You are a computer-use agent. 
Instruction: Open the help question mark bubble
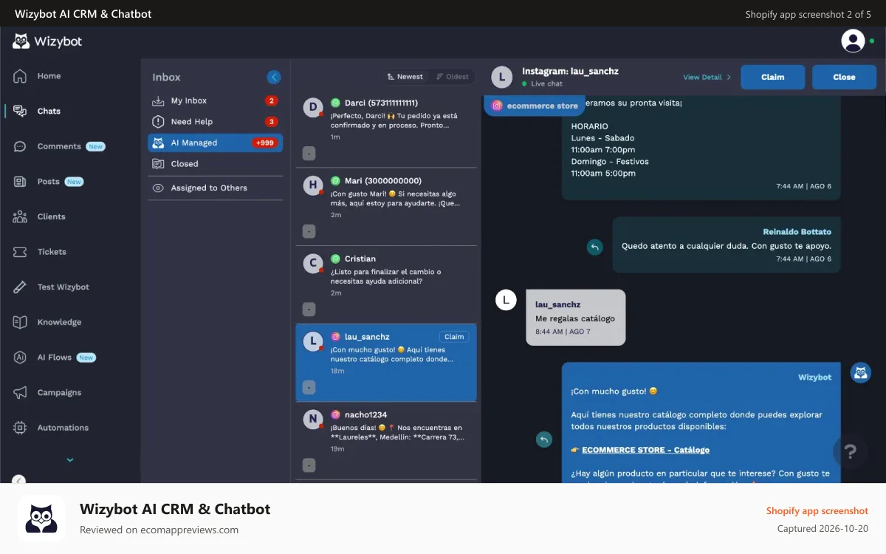[850, 451]
